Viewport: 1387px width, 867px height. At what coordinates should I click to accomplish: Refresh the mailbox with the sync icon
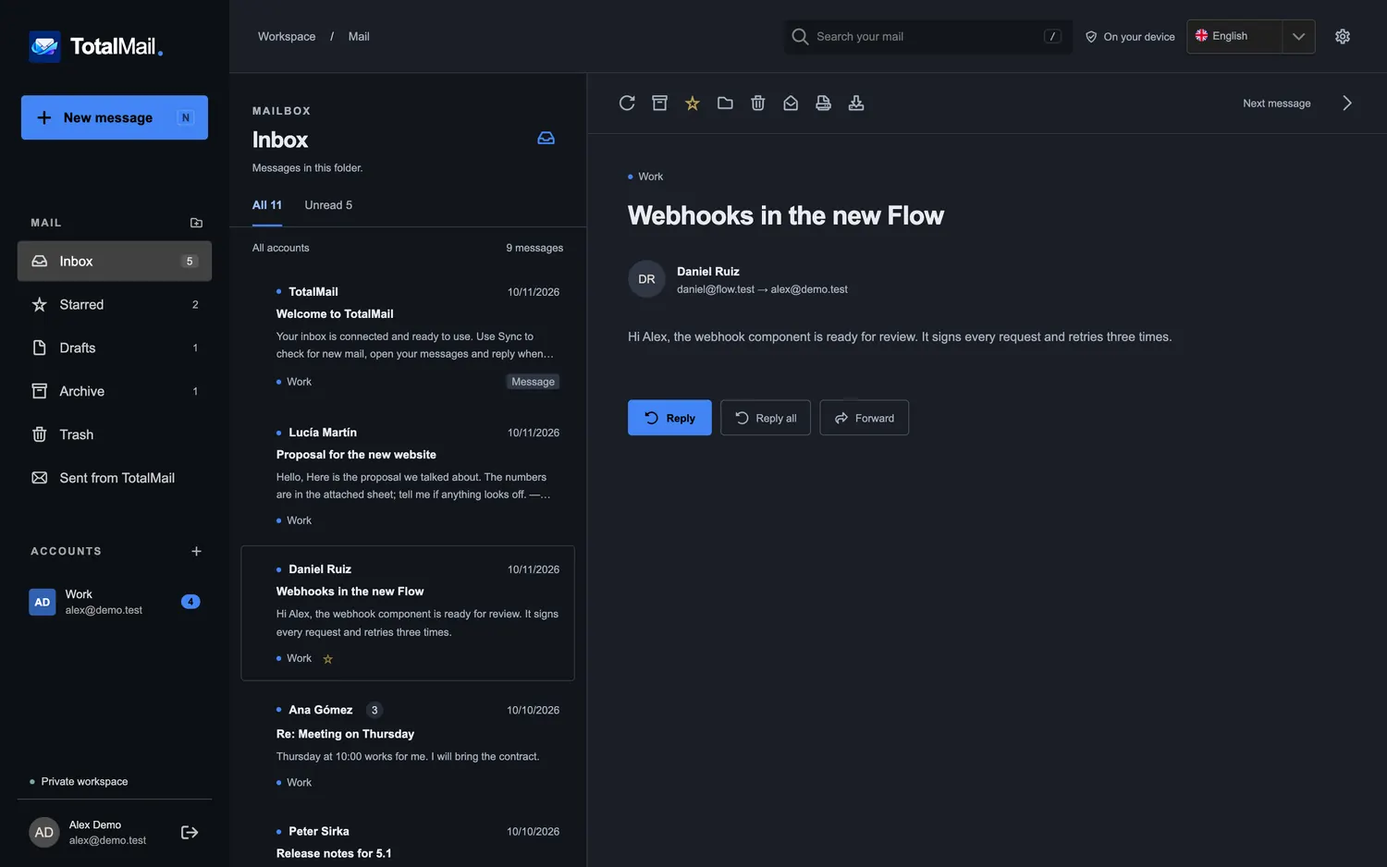coord(627,103)
